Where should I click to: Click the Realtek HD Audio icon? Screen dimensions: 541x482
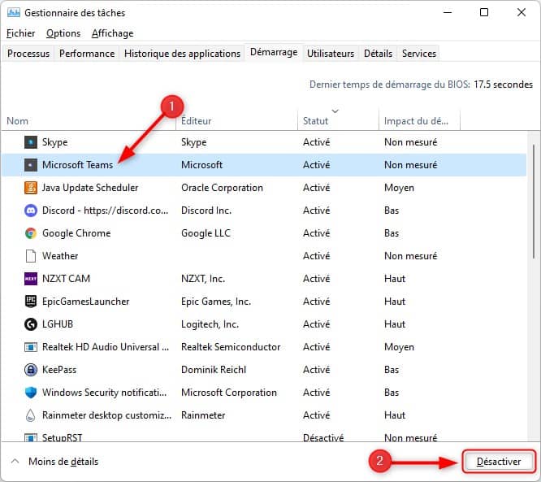point(31,347)
